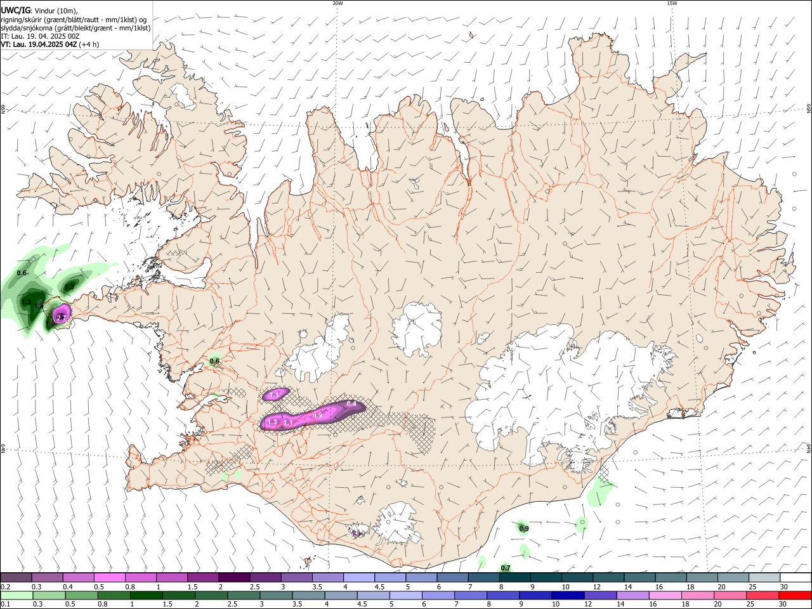Click the "0.4" value on the purple snow band
812x609 pixels.
click(351, 404)
